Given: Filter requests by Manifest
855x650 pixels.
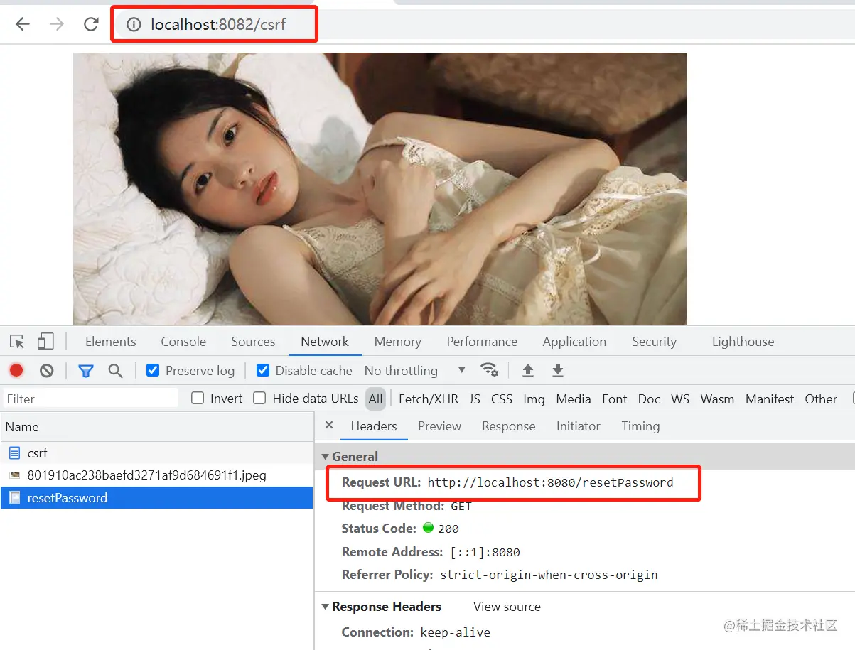Looking at the screenshot, I should click(770, 399).
